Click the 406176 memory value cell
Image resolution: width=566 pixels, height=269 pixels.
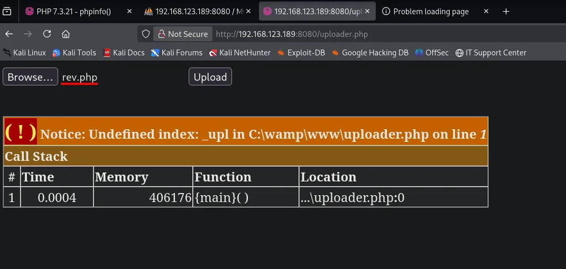coord(143,197)
